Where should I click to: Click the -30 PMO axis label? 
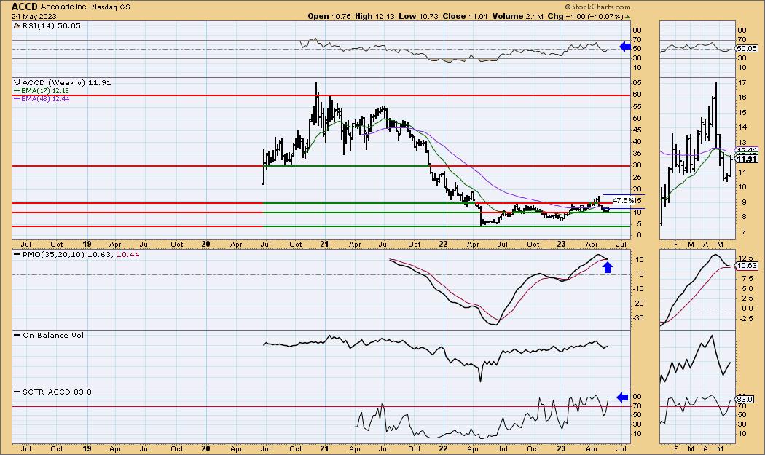click(638, 318)
